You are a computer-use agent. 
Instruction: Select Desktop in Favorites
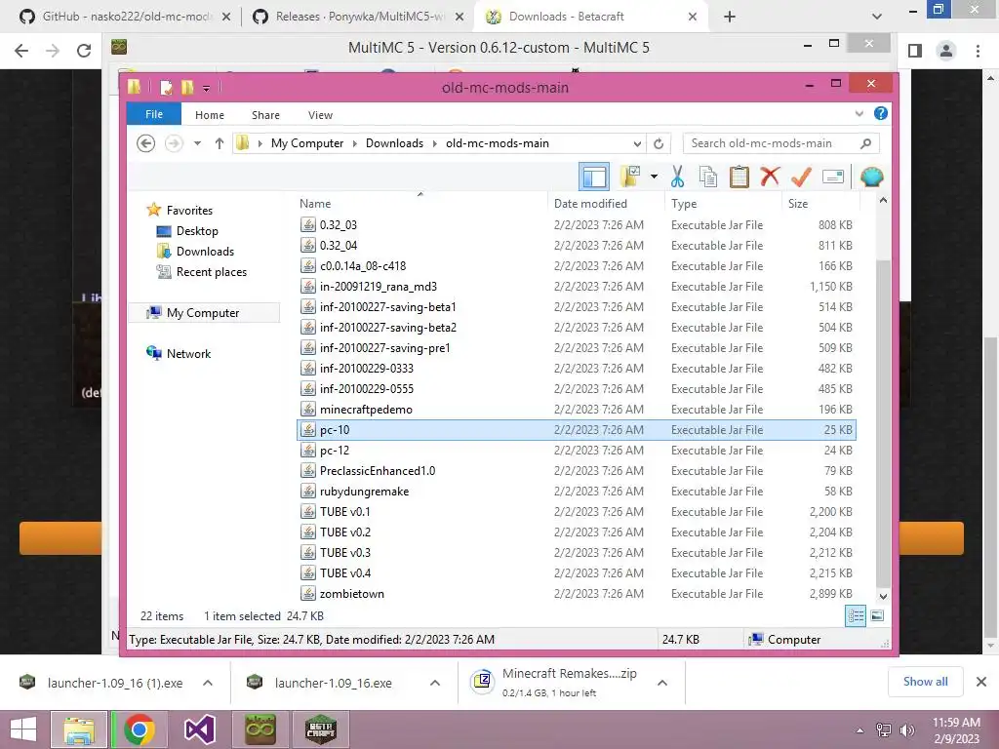[x=197, y=230]
